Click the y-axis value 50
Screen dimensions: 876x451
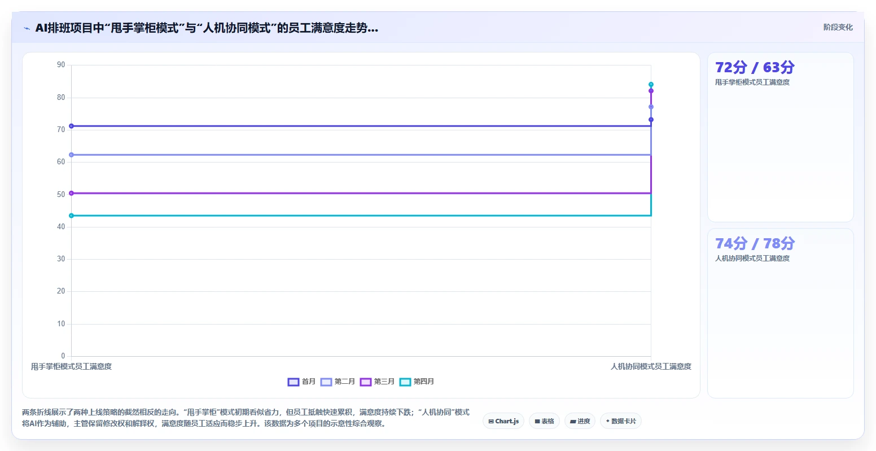(61, 195)
